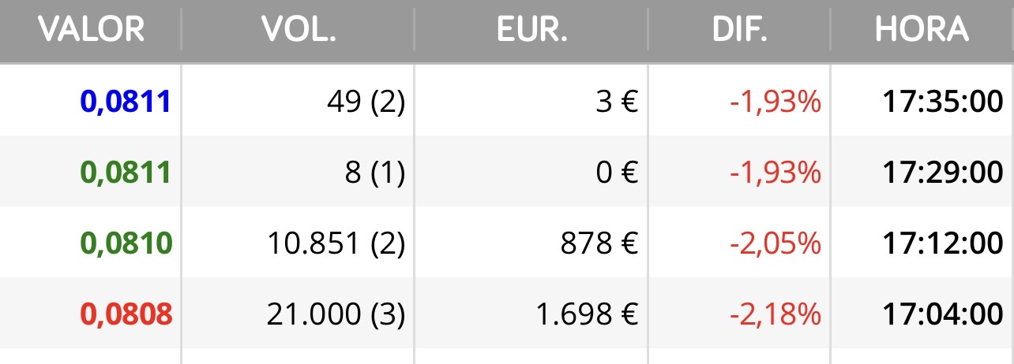The image size is (1014, 364).
Task: Sort by the HORA column header
Action: [x=922, y=30]
